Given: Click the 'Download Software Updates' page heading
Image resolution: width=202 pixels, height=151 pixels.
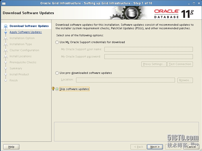Looking at the screenshot, I should pyautogui.click(x=28, y=13).
